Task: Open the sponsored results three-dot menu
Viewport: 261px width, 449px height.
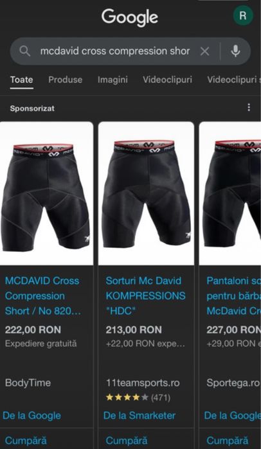Action: click(249, 107)
